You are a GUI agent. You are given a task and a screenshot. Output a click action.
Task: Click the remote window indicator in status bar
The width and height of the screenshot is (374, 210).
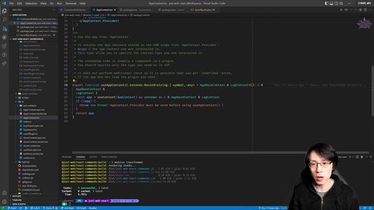pos(3,208)
